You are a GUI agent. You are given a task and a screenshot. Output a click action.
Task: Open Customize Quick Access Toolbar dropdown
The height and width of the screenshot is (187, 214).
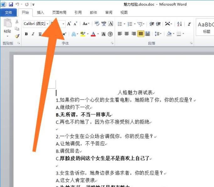(33, 5)
